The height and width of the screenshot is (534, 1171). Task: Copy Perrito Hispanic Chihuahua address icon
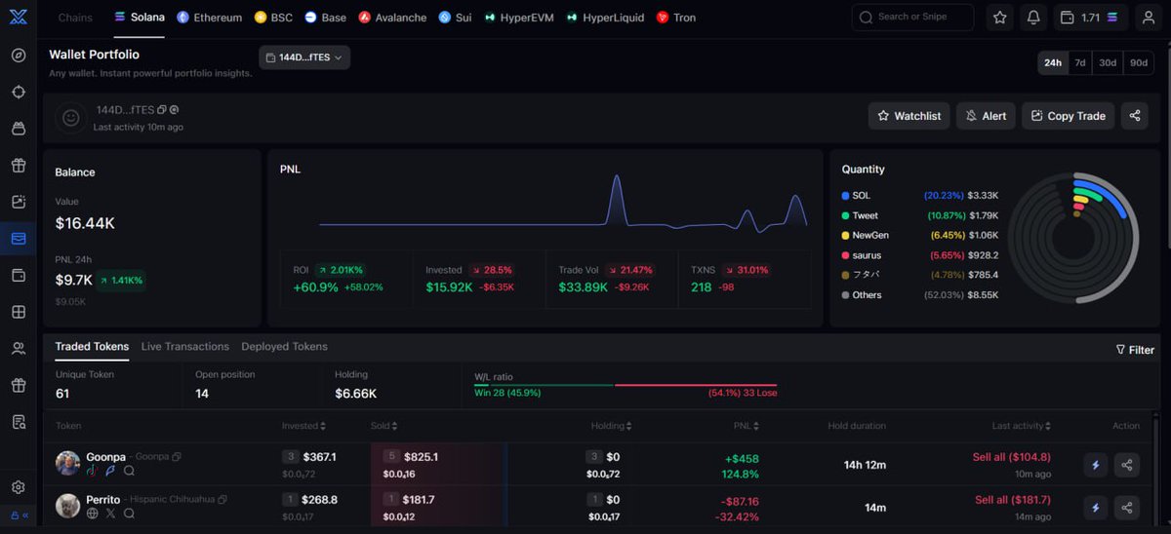pos(222,500)
